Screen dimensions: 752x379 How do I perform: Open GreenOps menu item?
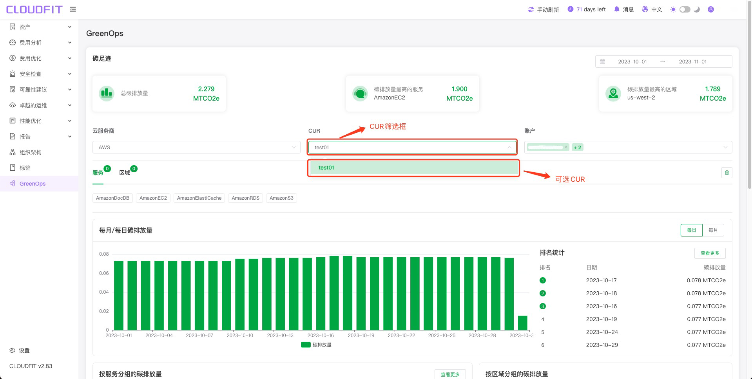pyautogui.click(x=39, y=183)
